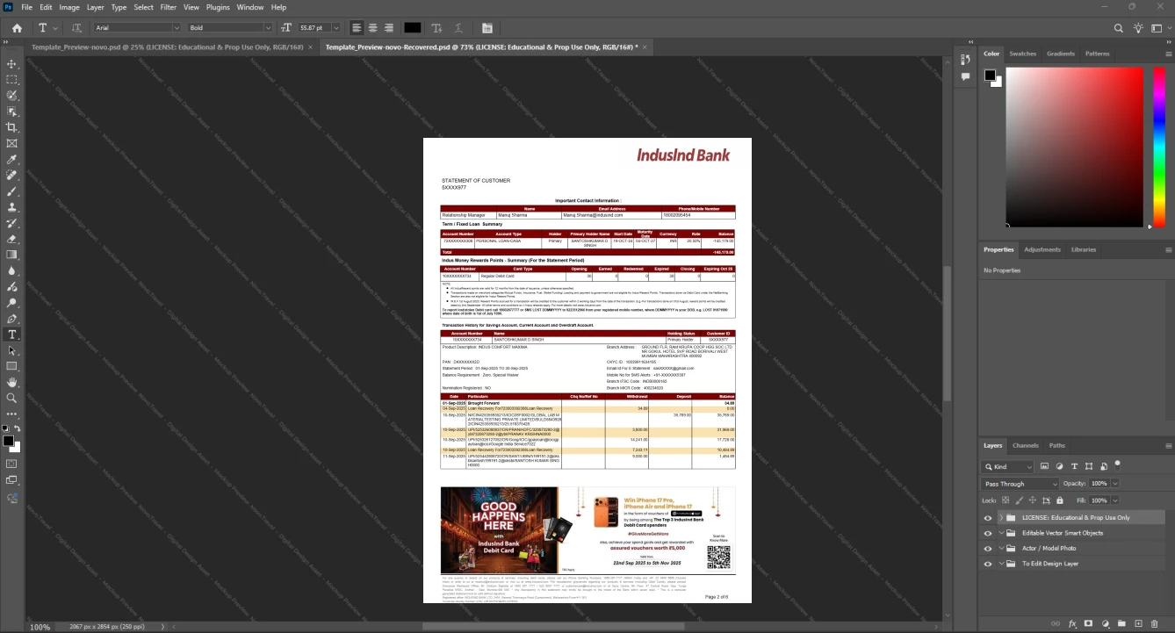
Task: Collapse the Editable Vector Smart Objects group
Action: (x=1001, y=533)
